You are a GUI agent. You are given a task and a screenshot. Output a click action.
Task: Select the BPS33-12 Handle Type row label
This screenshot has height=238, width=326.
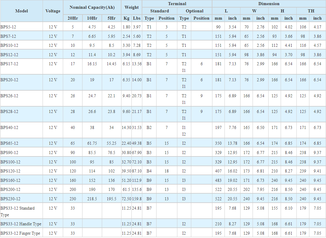21,224
